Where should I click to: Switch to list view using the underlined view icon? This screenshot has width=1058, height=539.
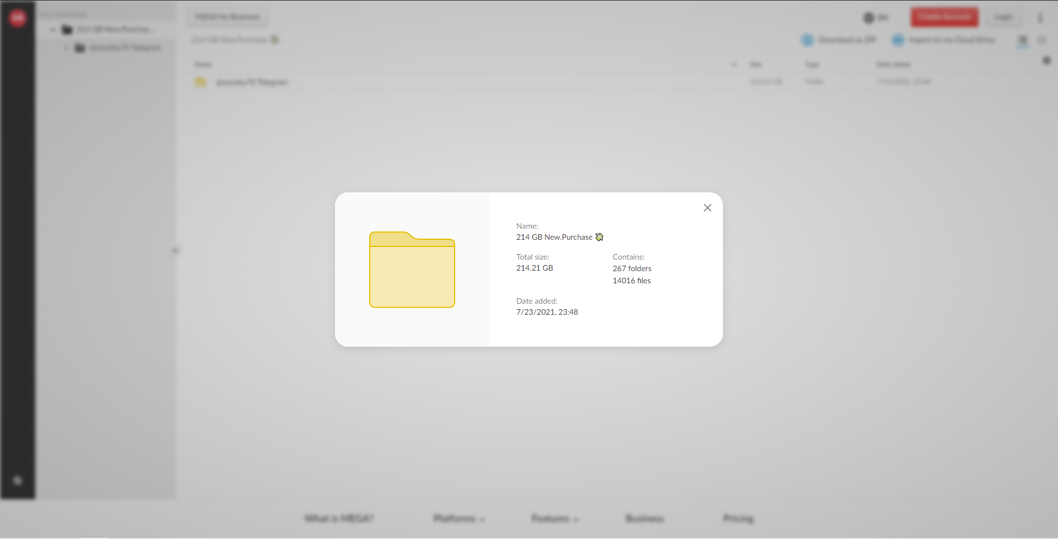pos(1023,40)
